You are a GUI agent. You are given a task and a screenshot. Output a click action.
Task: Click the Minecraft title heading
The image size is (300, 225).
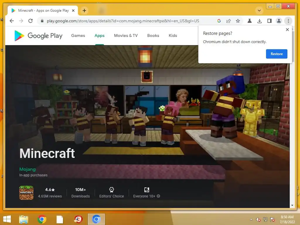47,153
